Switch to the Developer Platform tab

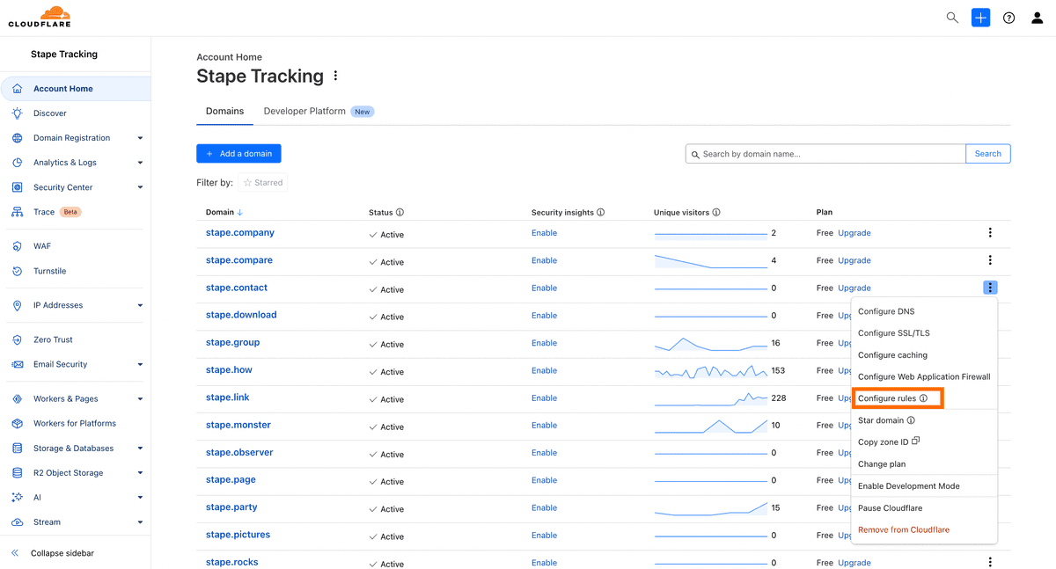pos(304,112)
